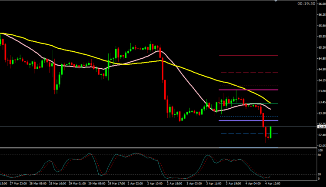Click the dashed blue support line

click(x=243, y=134)
